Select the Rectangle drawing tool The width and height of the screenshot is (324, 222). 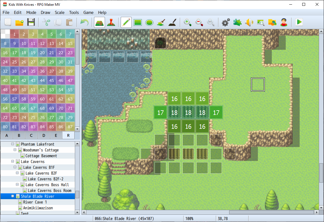138,22
